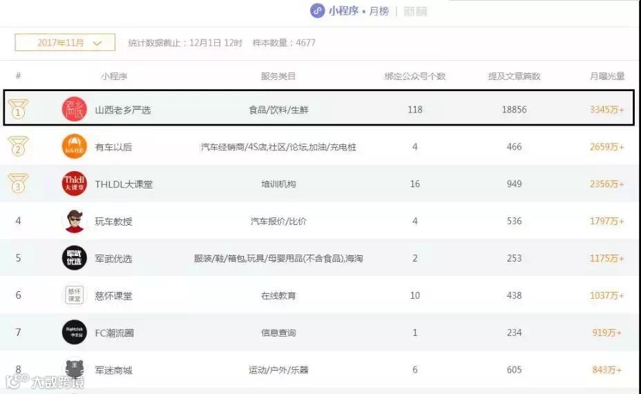Click the 山西老乡严选 red logo icon

[x=75, y=110]
